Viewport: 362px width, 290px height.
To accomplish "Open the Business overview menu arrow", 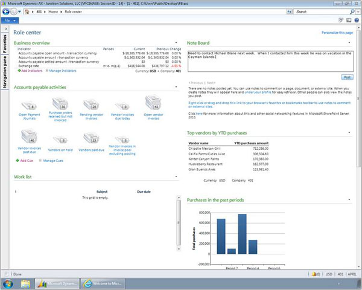I will 176,42.
